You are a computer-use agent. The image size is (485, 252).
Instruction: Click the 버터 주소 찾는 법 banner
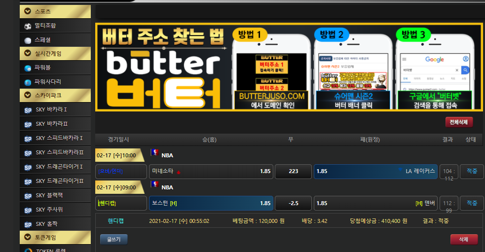point(289,67)
